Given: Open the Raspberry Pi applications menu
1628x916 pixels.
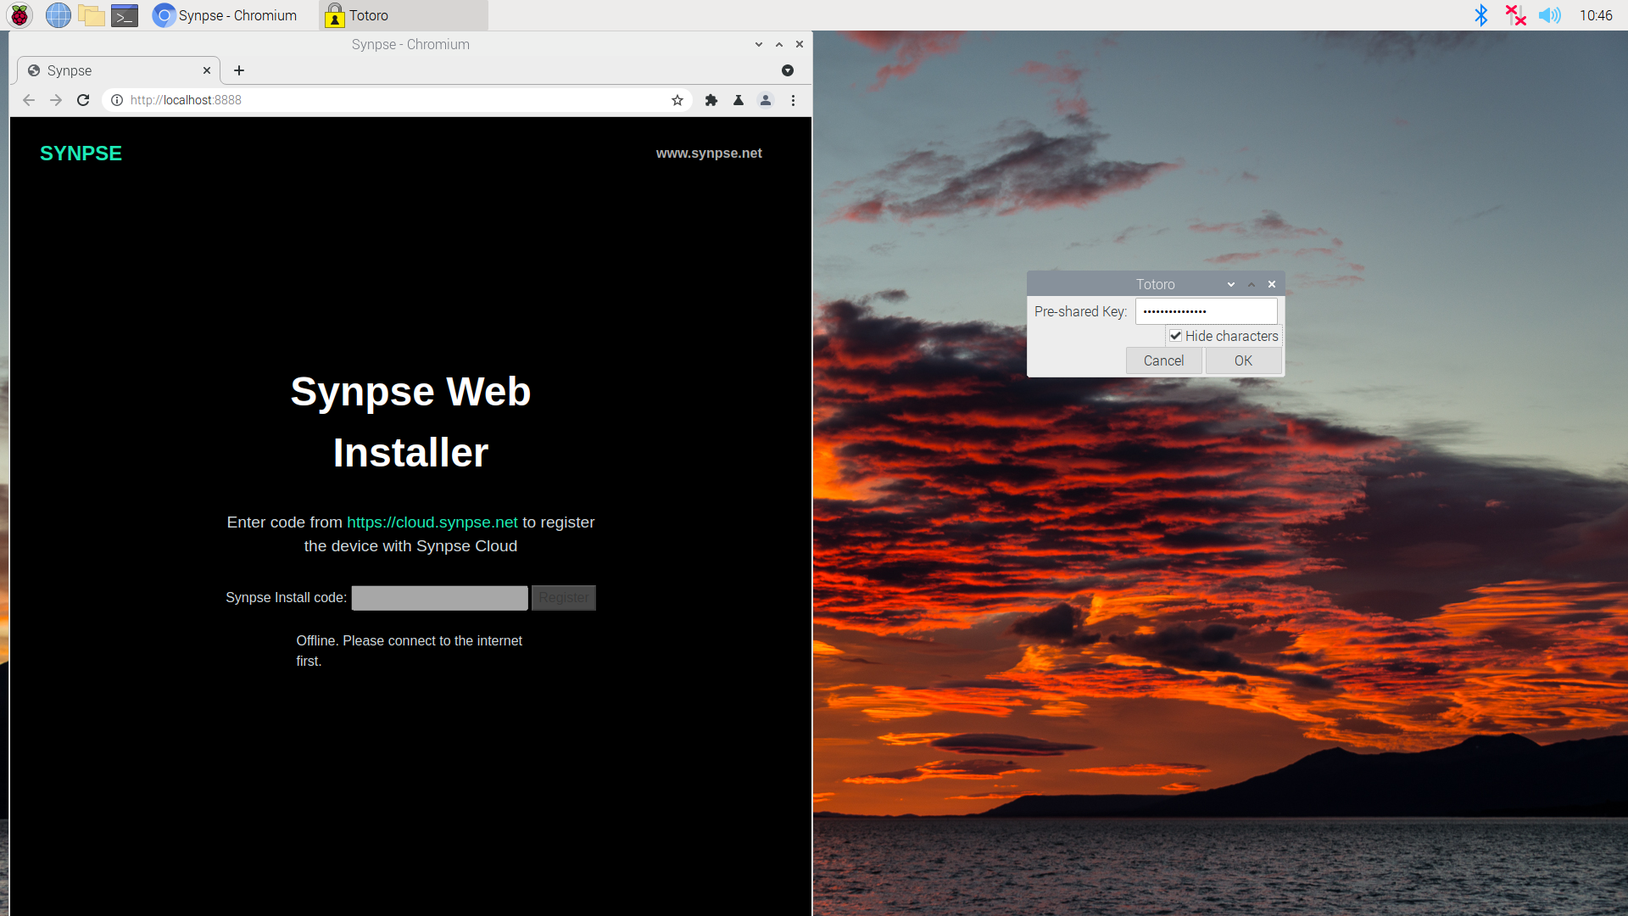Looking at the screenshot, I should click(19, 14).
